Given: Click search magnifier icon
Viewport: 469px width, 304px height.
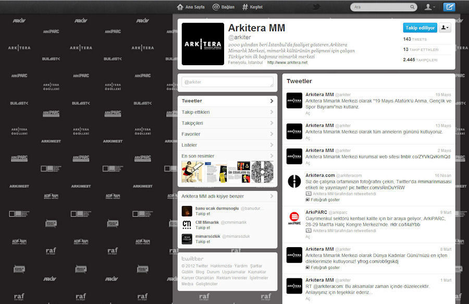Looking at the screenshot, I should pyautogui.click(x=412, y=7).
